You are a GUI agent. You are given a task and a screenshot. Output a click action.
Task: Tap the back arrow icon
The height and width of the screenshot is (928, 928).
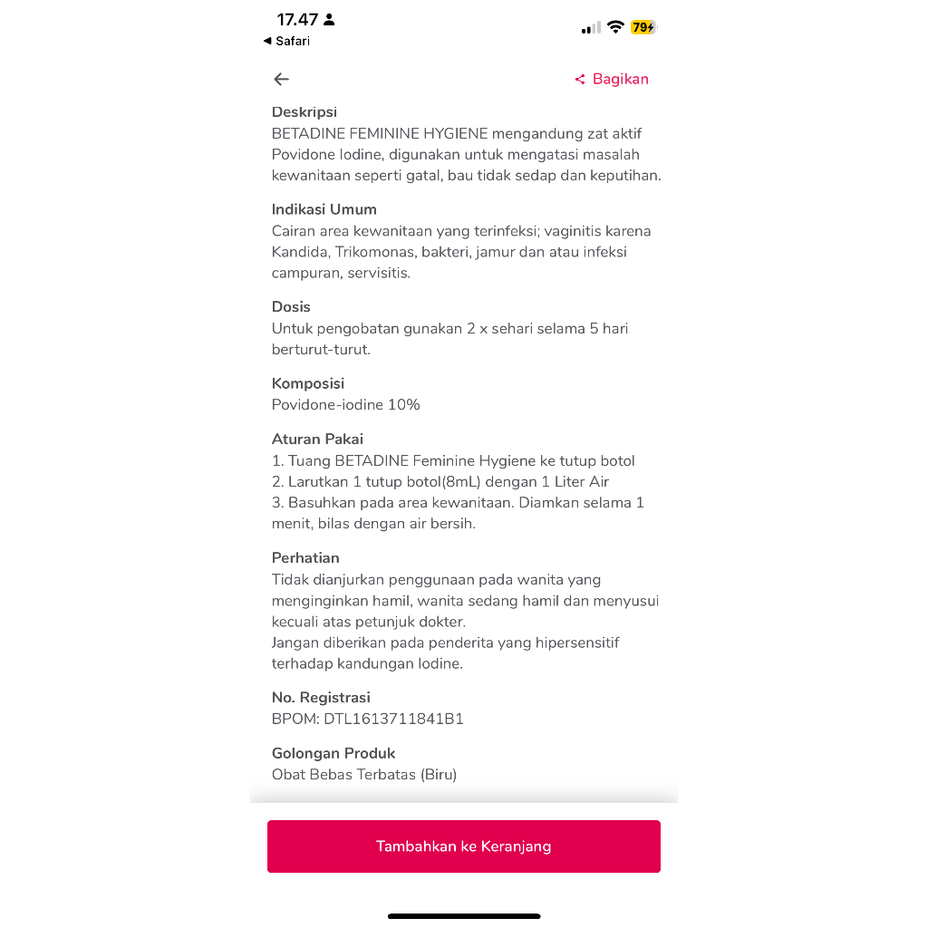click(281, 79)
